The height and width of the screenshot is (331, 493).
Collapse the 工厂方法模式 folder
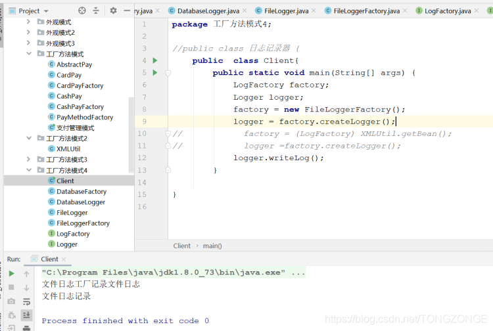pyautogui.click(x=29, y=54)
